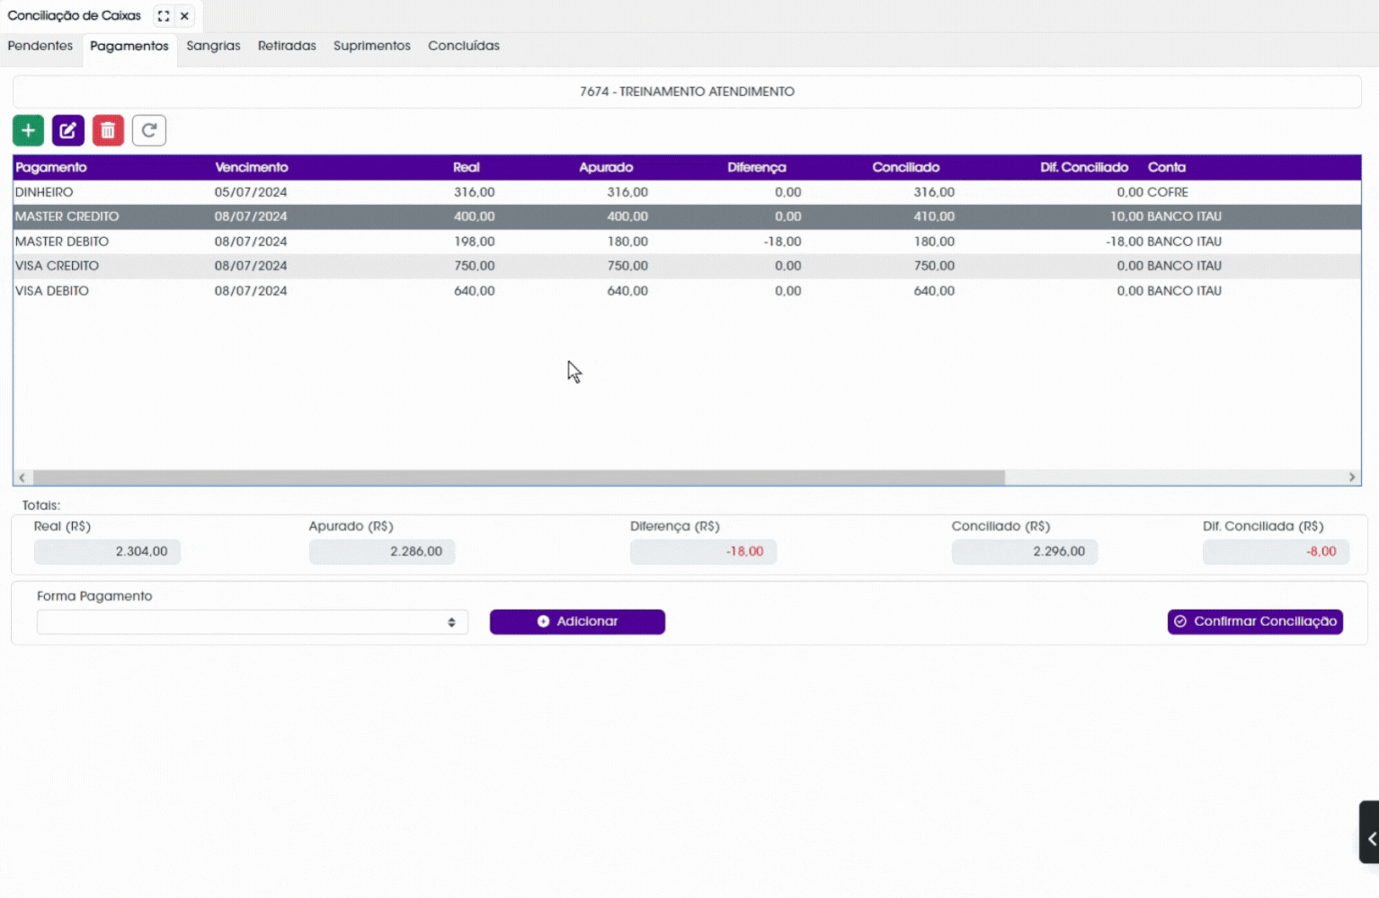This screenshot has width=1379, height=898.
Task: Click the Dif. Conciliada total -8,00
Action: click(x=1277, y=551)
